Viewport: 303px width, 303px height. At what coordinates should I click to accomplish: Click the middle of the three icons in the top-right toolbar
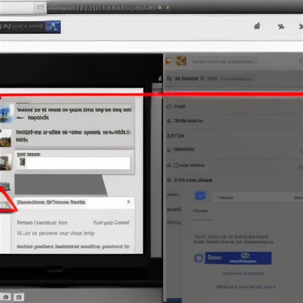[x=281, y=27]
